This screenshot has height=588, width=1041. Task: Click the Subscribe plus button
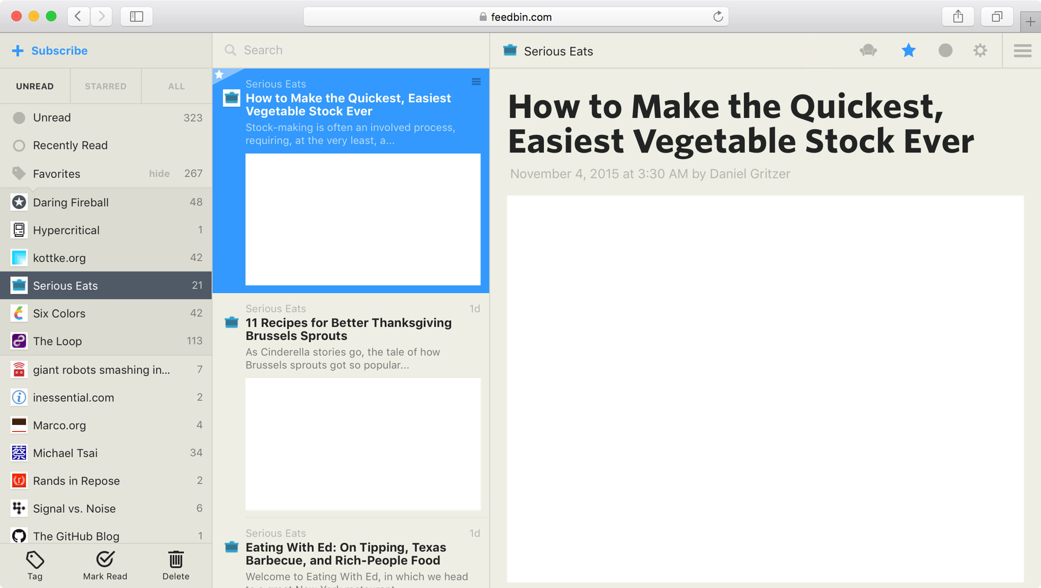click(x=49, y=51)
